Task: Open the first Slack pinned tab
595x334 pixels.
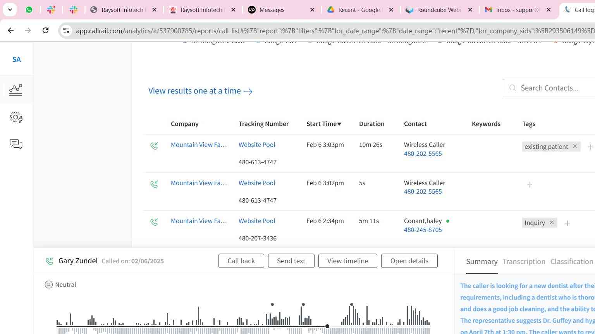Action: [x=51, y=10]
